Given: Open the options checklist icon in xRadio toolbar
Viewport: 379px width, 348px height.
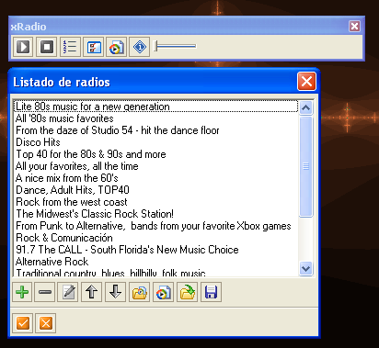Looking at the screenshot, I should [93, 47].
